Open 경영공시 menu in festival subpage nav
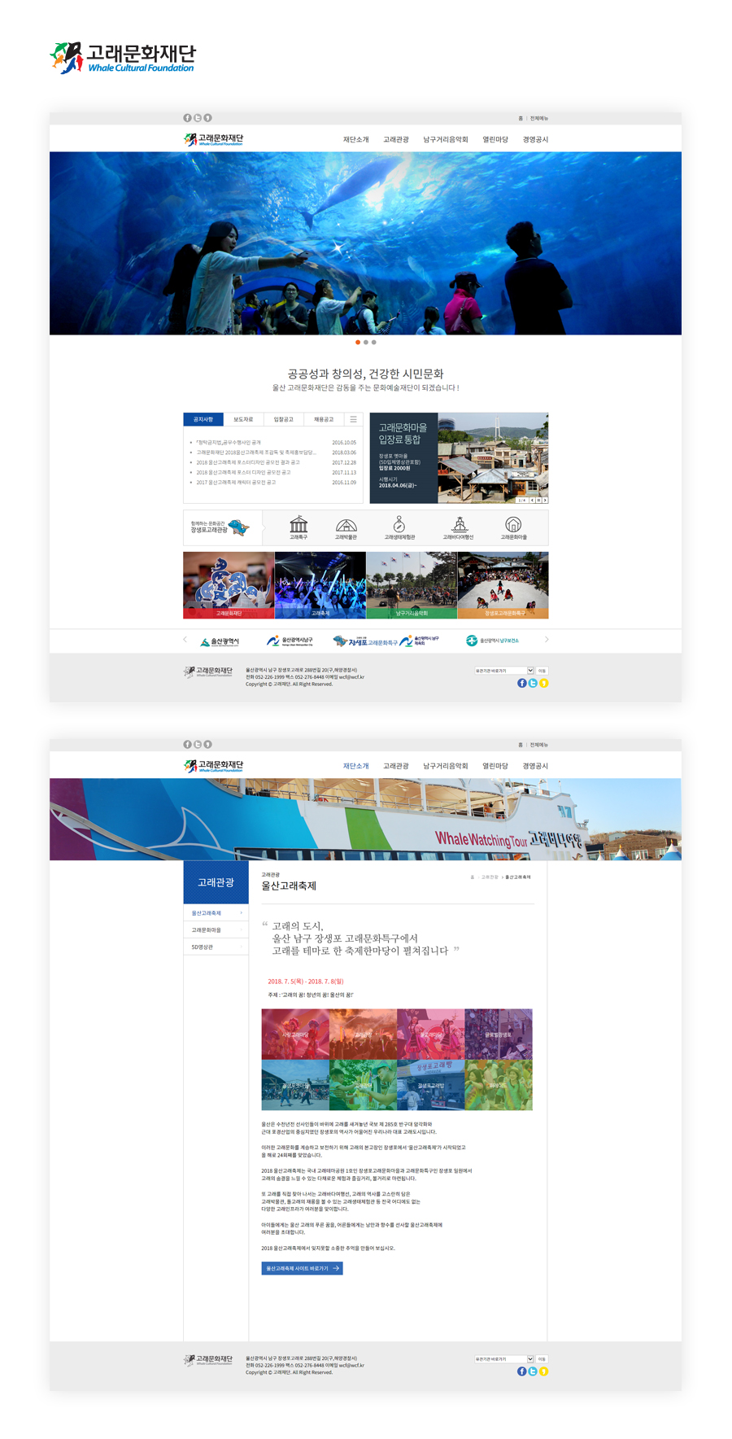 [x=535, y=766]
